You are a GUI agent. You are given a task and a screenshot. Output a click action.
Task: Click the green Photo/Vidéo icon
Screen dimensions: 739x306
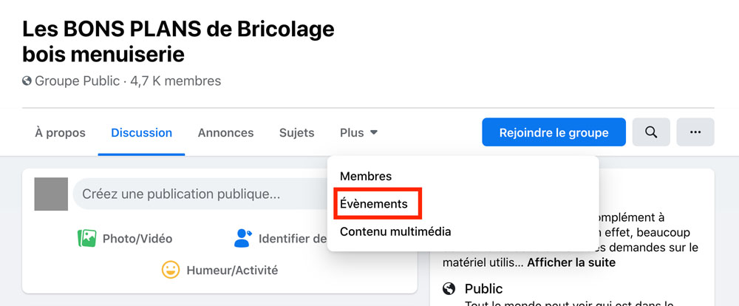86,239
